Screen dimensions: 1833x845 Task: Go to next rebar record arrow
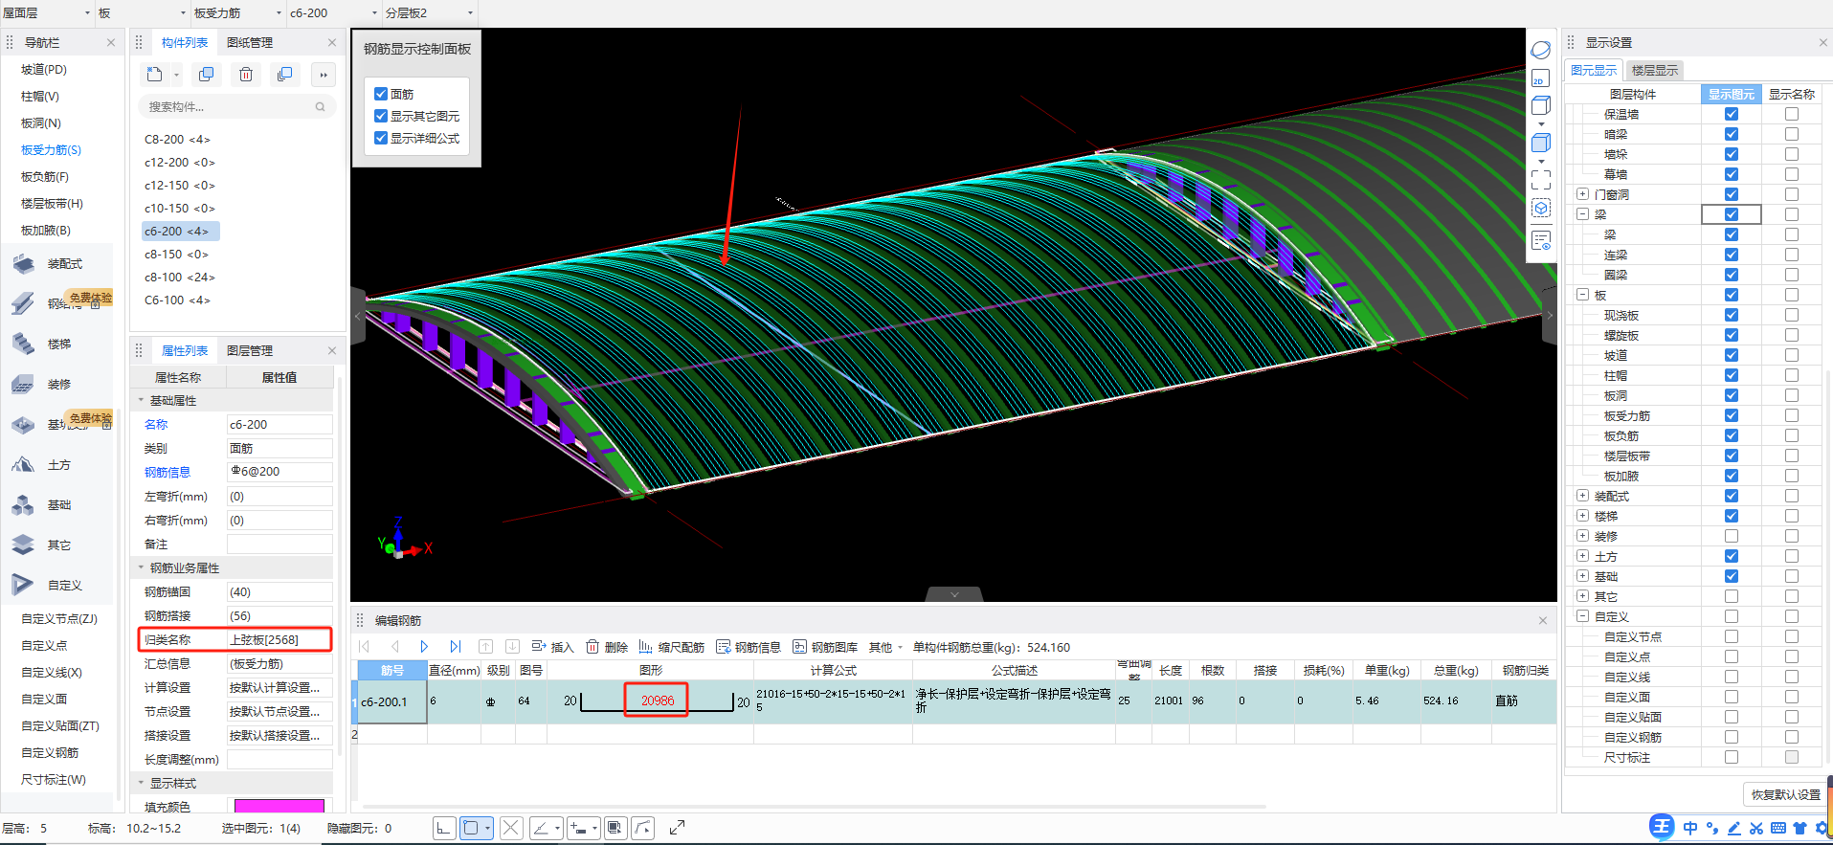pos(424,647)
